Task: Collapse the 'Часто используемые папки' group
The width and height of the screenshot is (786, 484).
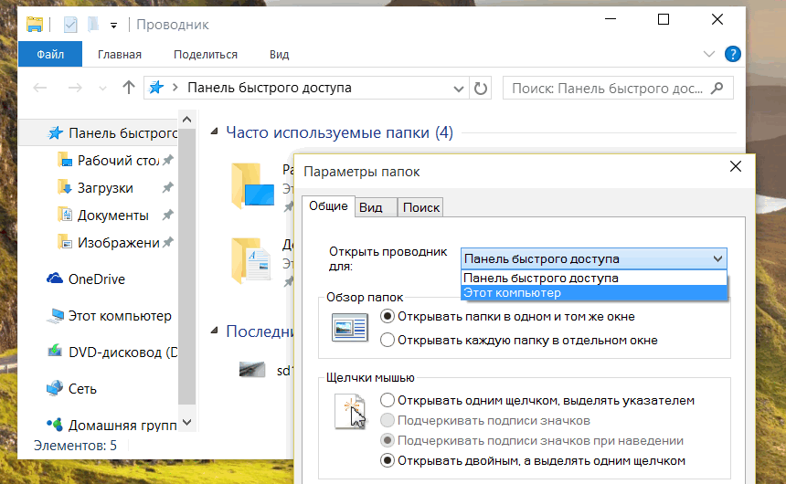Action: tap(214, 133)
